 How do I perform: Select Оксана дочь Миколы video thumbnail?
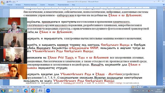click(13, 56)
